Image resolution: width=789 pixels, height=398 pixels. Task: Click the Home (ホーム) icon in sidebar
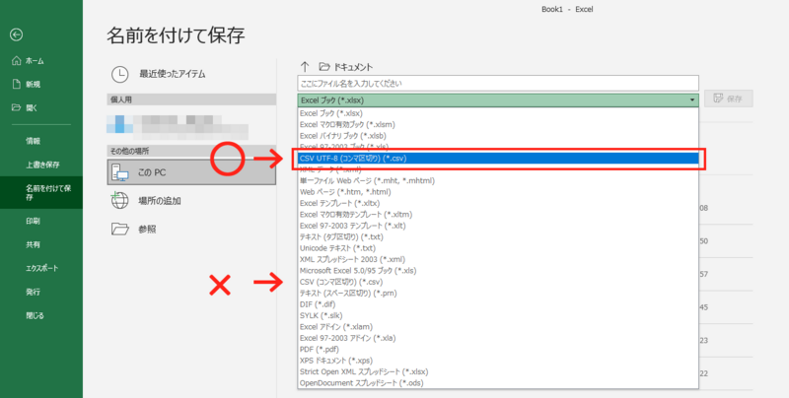[x=15, y=61]
